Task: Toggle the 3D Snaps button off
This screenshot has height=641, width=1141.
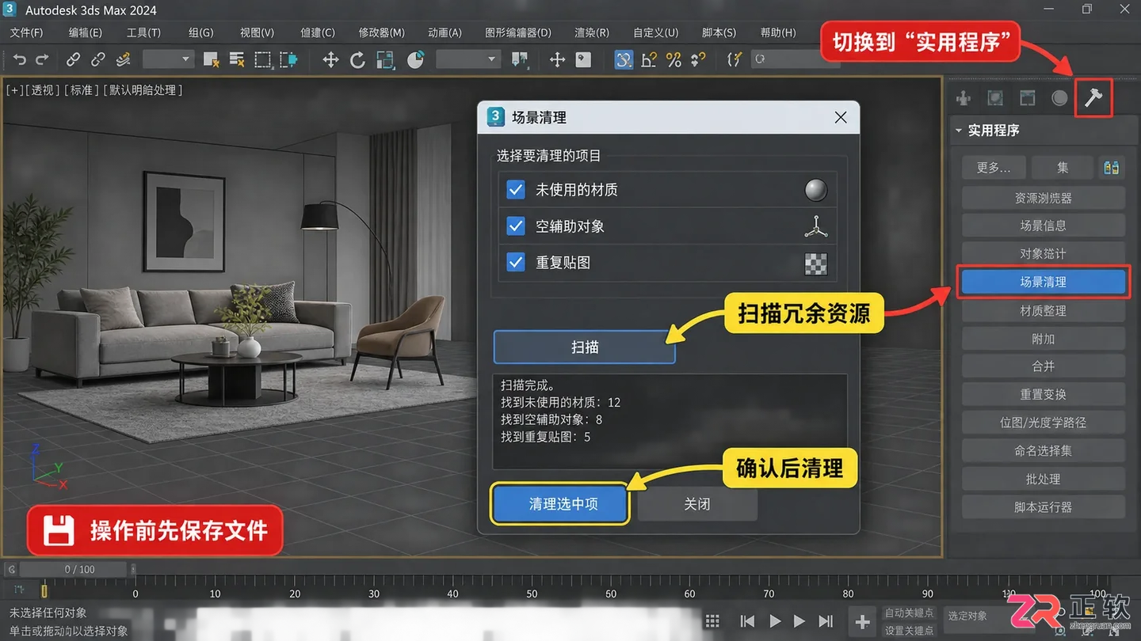Action: click(624, 59)
